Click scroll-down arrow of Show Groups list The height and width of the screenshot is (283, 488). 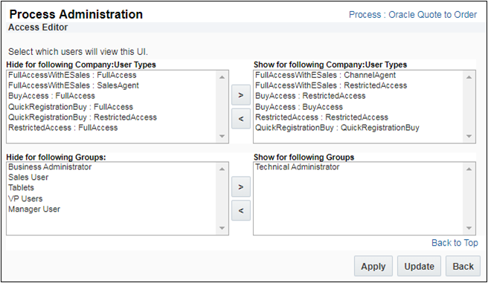click(469, 228)
